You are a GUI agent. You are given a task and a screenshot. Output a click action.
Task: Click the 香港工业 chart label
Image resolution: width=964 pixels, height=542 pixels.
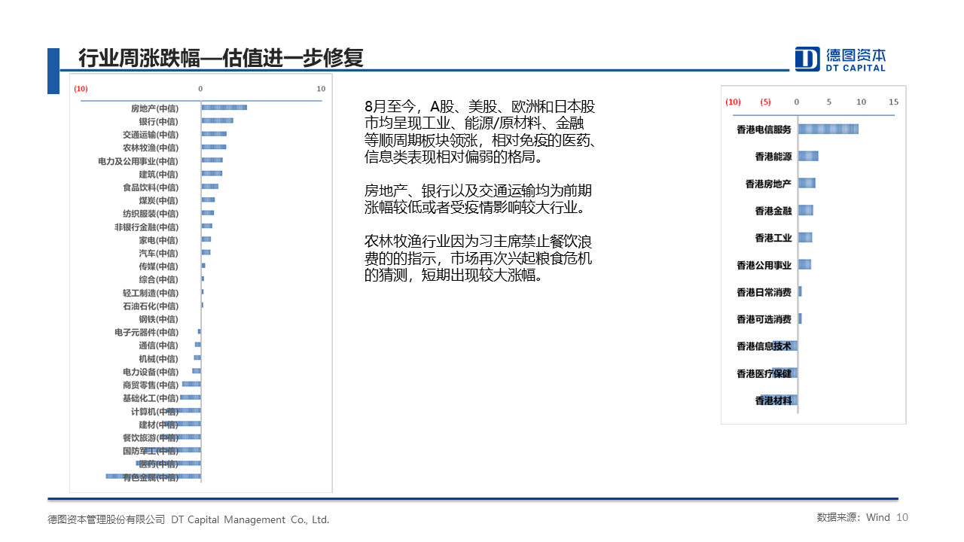tap(773, 238)
